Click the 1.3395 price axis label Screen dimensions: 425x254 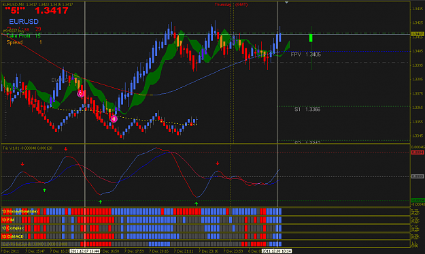point(418,65)
